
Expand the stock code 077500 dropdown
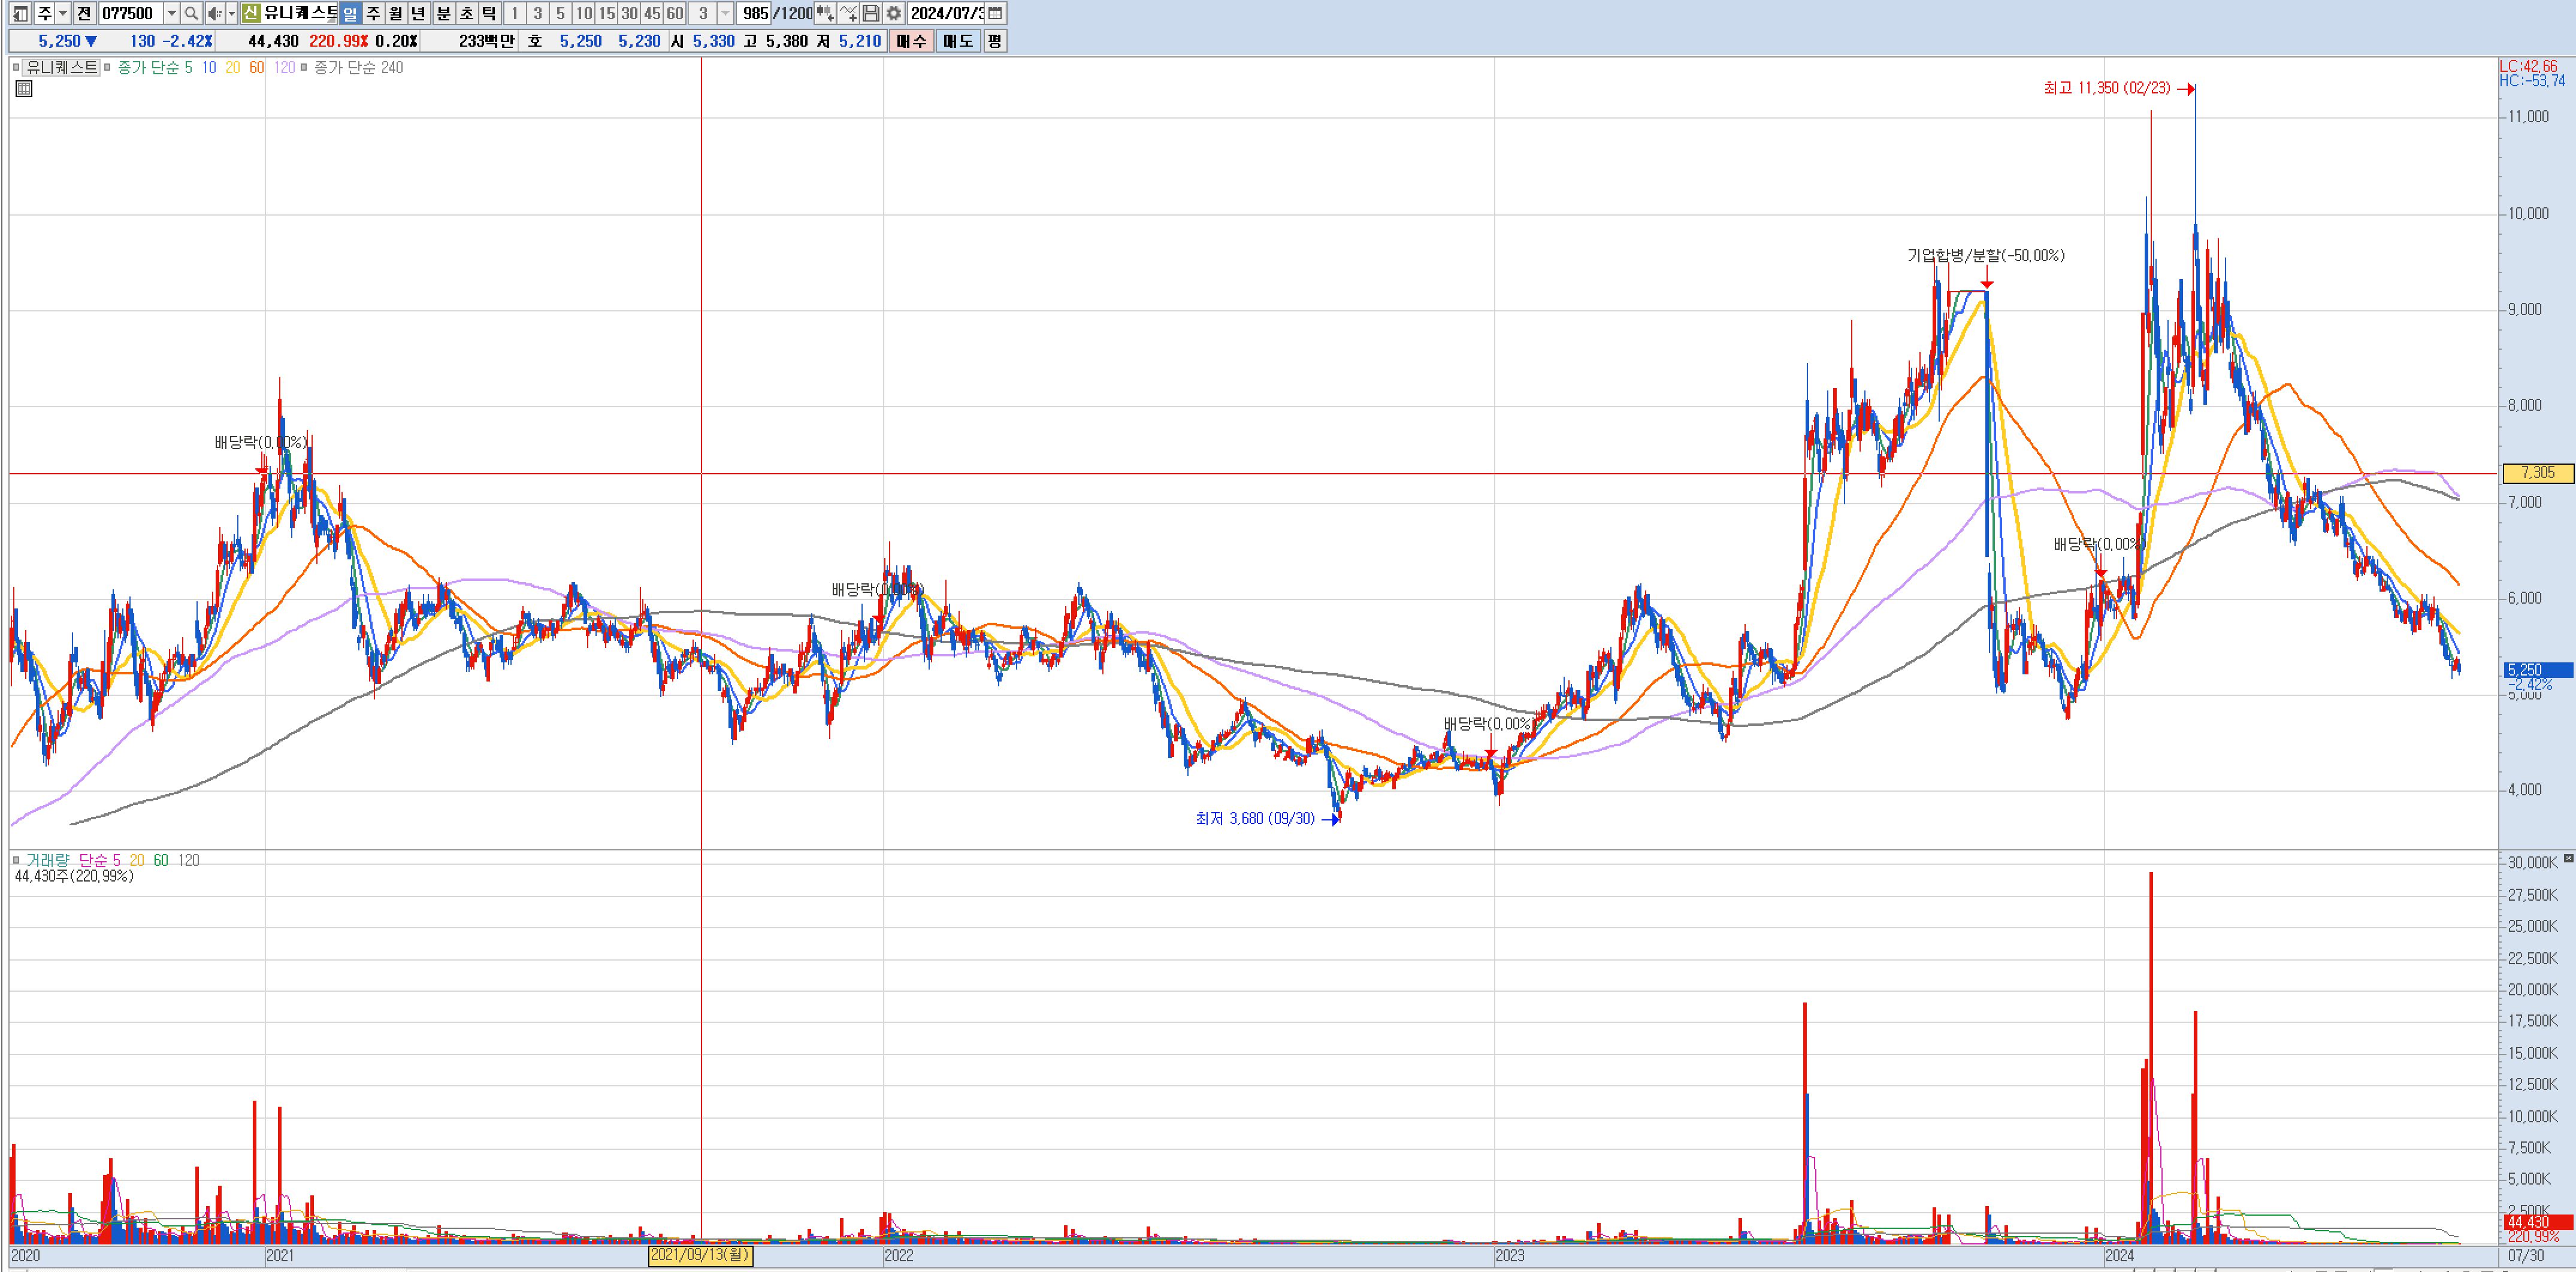tap(171, 13)
